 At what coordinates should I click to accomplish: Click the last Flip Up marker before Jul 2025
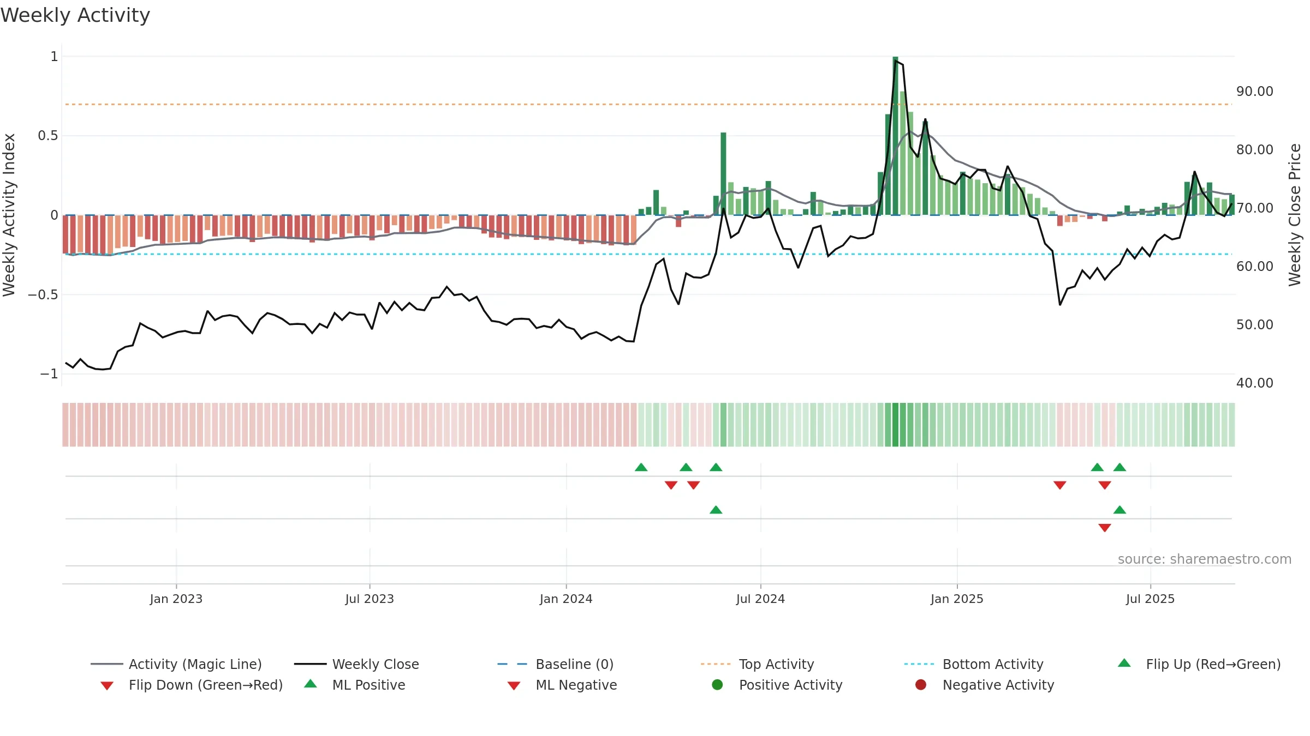(1120, 467)
